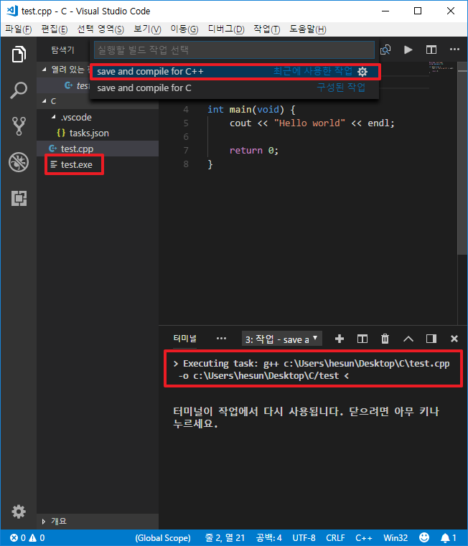Image resolution: width=468 pixels, height=546 pixels.
Task: Click the build task search input field
Action: [x=234, y=50]
